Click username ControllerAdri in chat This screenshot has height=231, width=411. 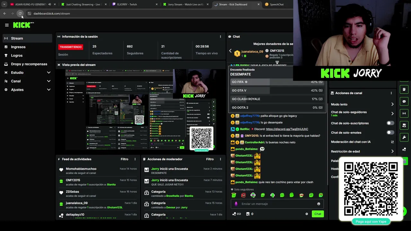click(x=255, y=142)
